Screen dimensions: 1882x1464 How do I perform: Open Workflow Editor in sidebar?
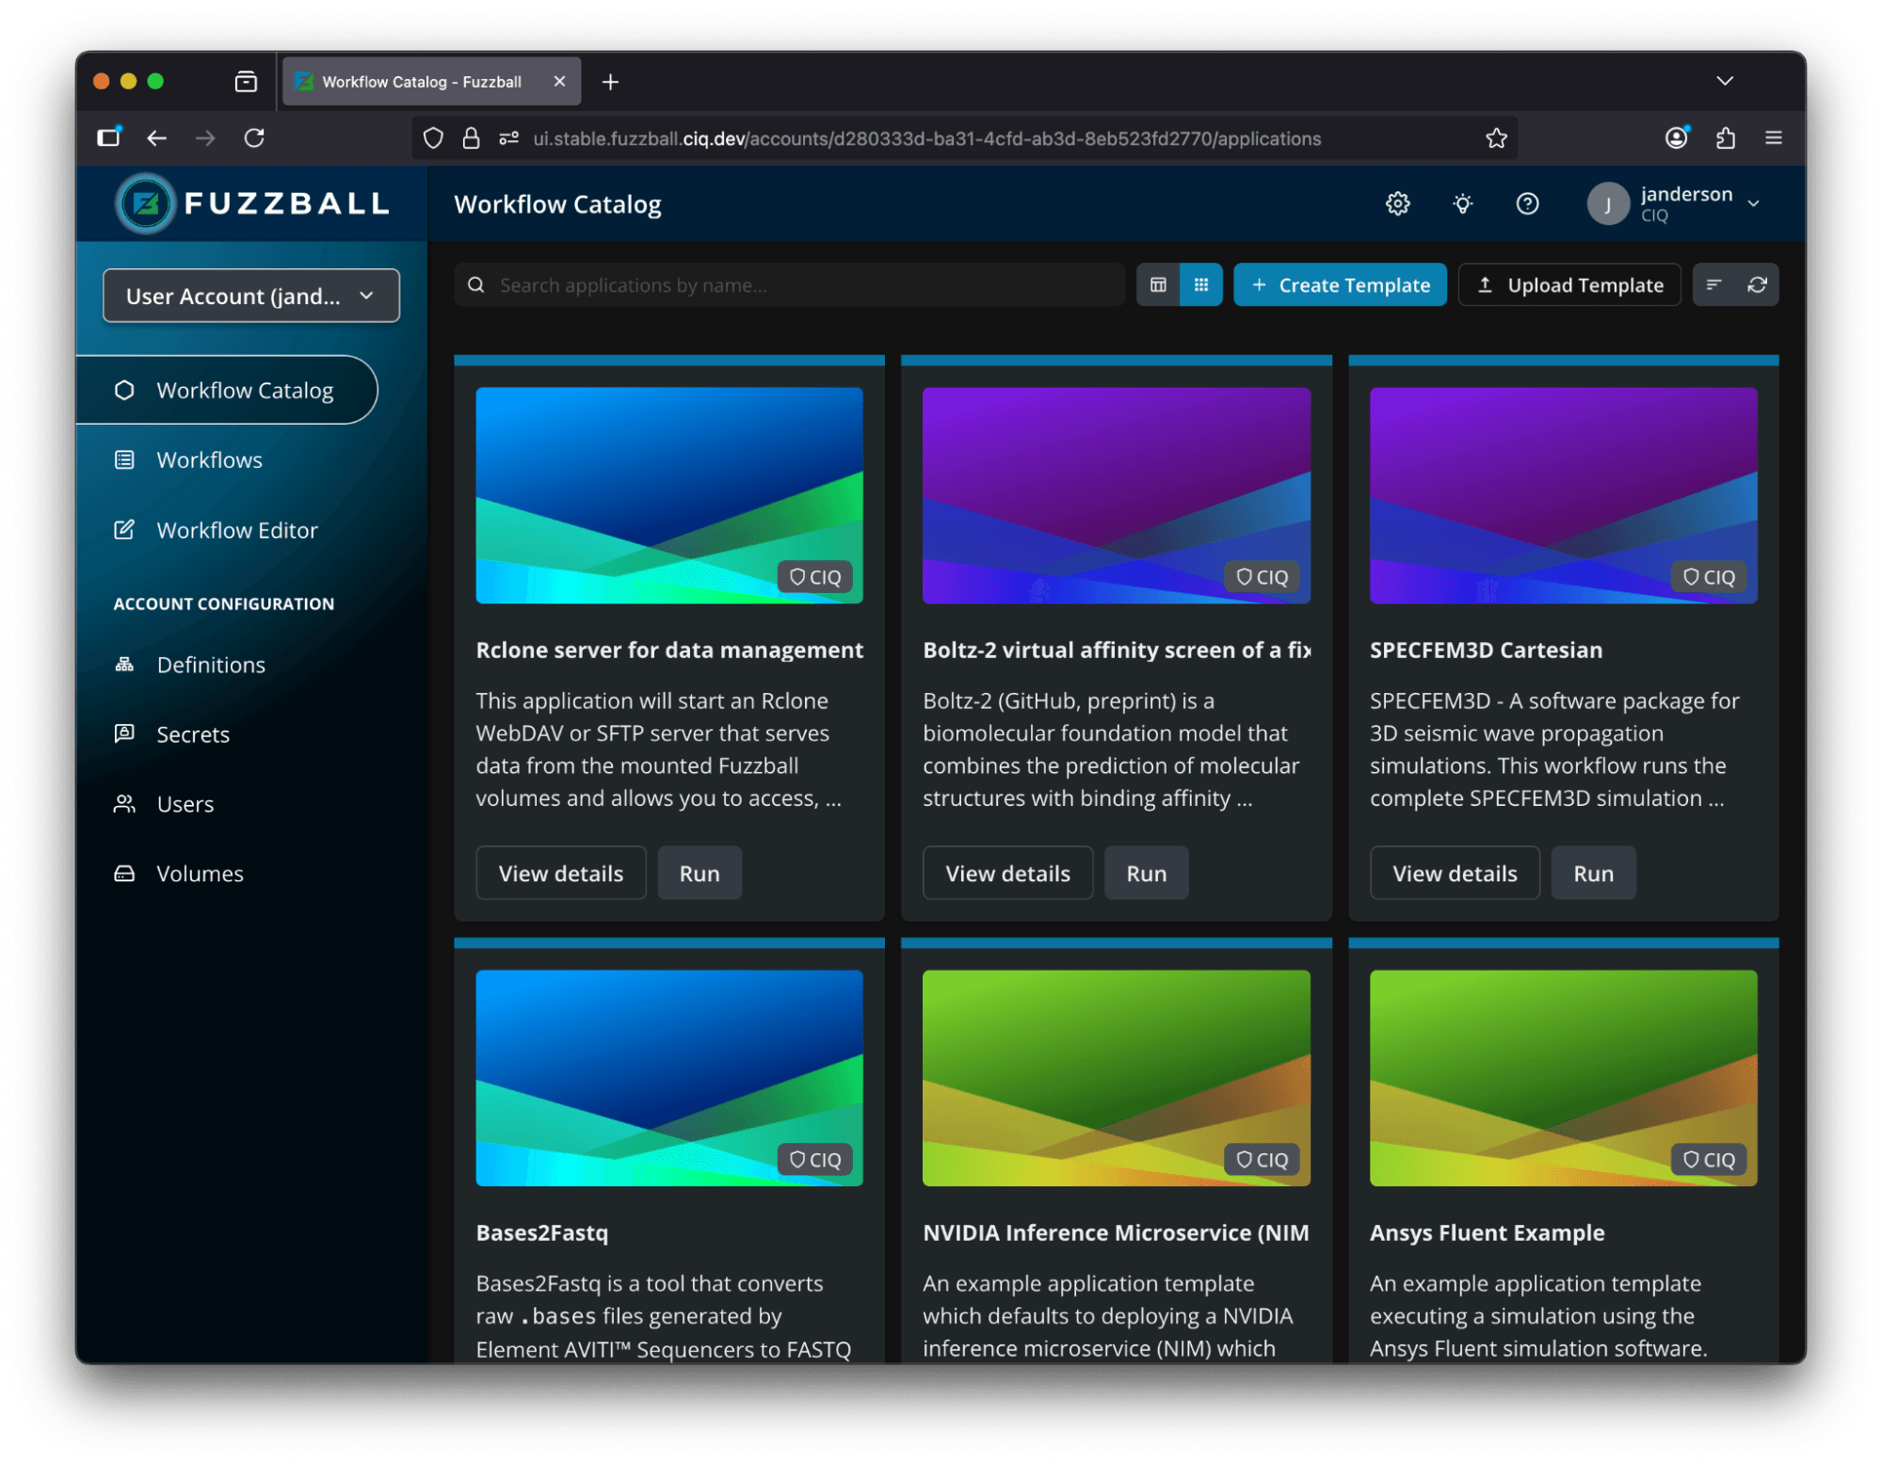pos(237,530)
